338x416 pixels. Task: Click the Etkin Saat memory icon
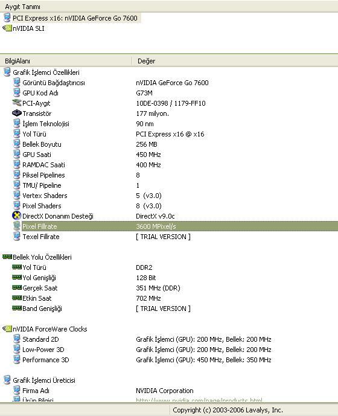(17, 298)
